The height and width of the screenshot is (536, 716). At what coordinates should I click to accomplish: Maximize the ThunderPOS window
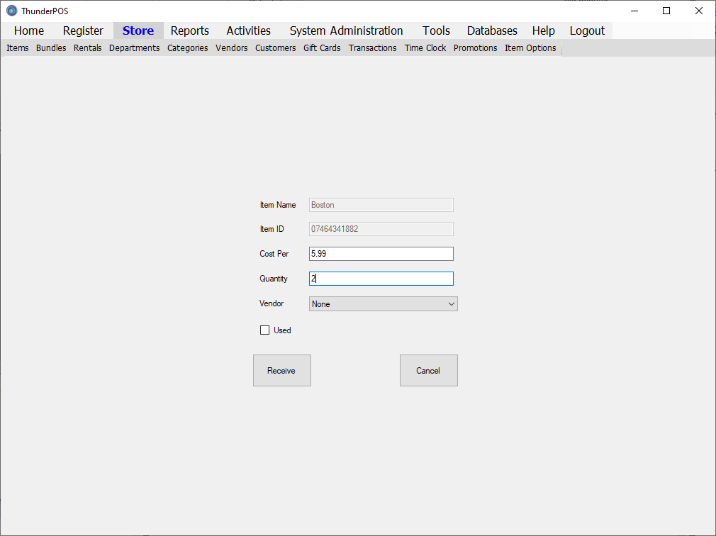[x=666, y=11]
